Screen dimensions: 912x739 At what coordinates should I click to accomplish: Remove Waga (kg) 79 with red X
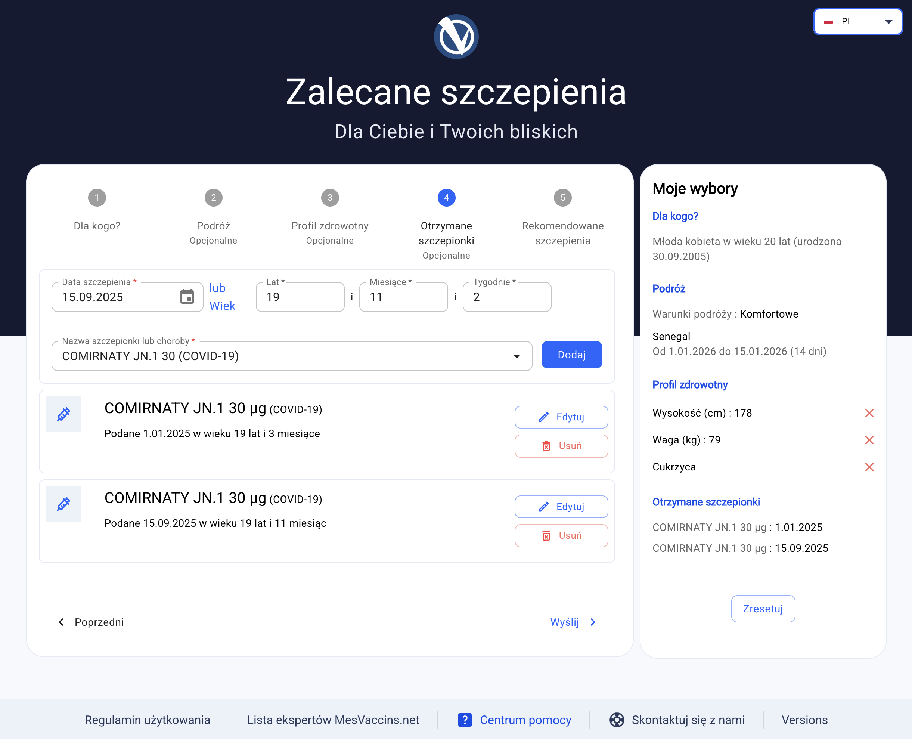click(869, 440)
